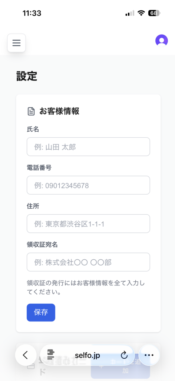
Task: Tap the selfo.jp address bar URL
Action: point(87,355)
